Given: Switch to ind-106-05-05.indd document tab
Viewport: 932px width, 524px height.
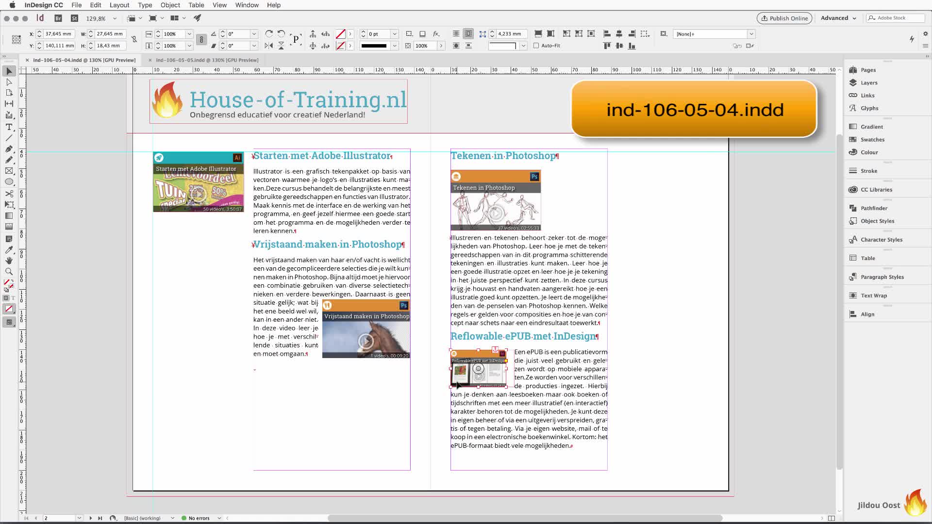Looking at the screenshot, I should (x=207, y=60).
